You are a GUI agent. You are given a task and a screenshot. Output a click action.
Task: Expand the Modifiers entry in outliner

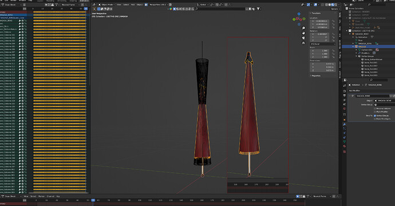click(x=356, y=53)
